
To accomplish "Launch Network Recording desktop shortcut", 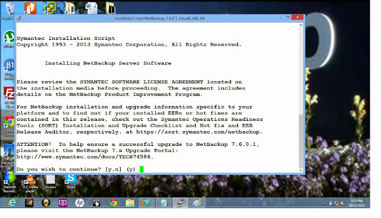I will (x=10, y=182).
